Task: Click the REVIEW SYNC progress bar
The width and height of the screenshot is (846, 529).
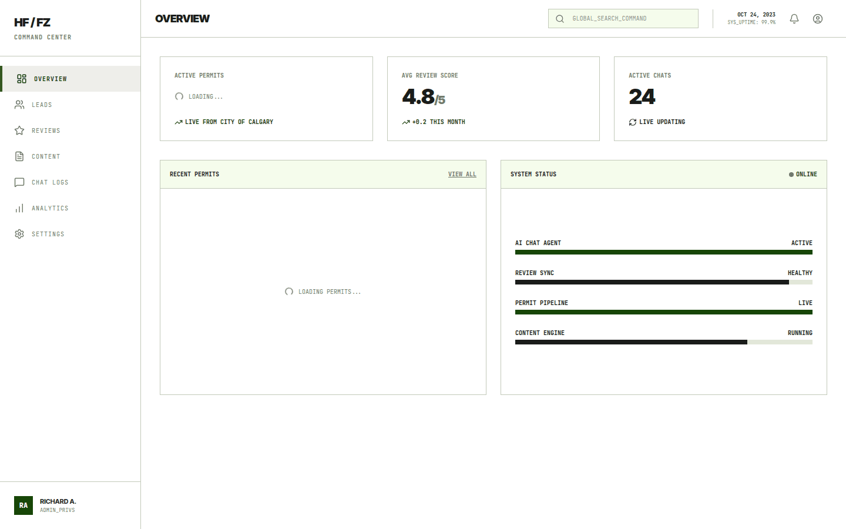Action: pyautogui.click(x=664, y=282)
